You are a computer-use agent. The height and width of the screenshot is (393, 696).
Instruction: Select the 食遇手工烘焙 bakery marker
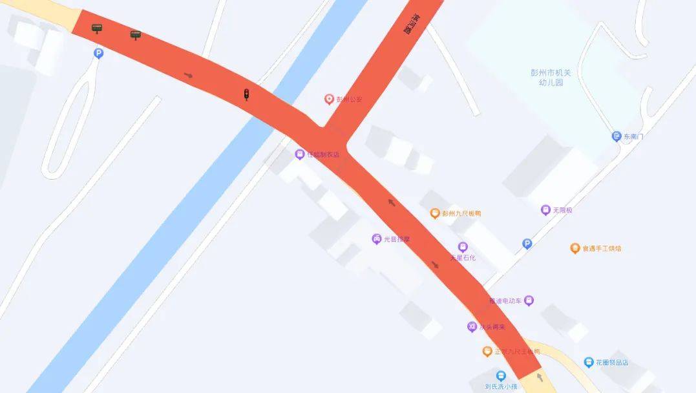[x=575, y=248]
